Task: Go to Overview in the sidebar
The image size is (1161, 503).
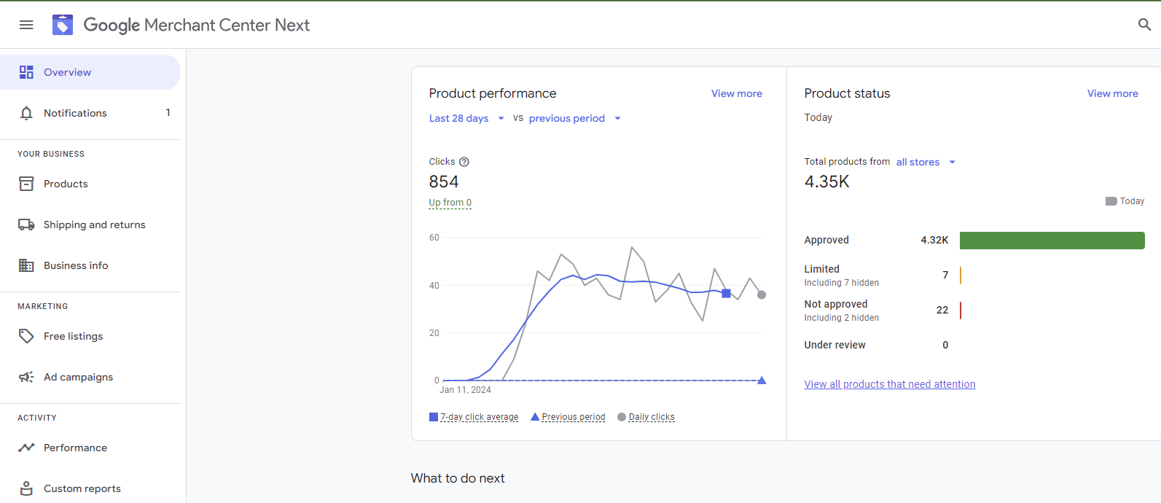Action: point(90,72)
